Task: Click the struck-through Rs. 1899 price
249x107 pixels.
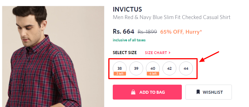Action: (x=147, y=32)
